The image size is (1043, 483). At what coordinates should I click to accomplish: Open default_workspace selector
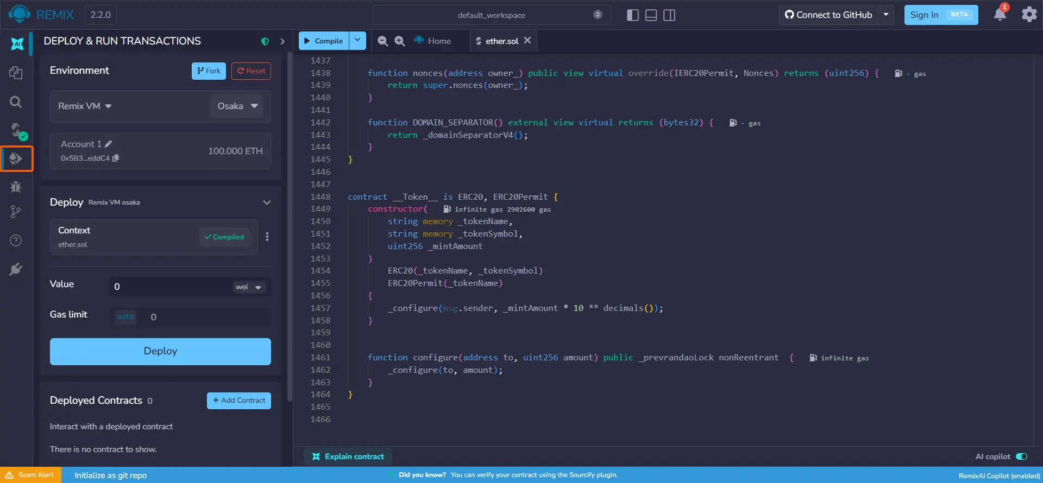pos(491,15)
